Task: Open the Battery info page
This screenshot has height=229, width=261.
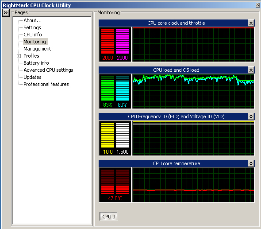Action: click(x=36, y=63)
